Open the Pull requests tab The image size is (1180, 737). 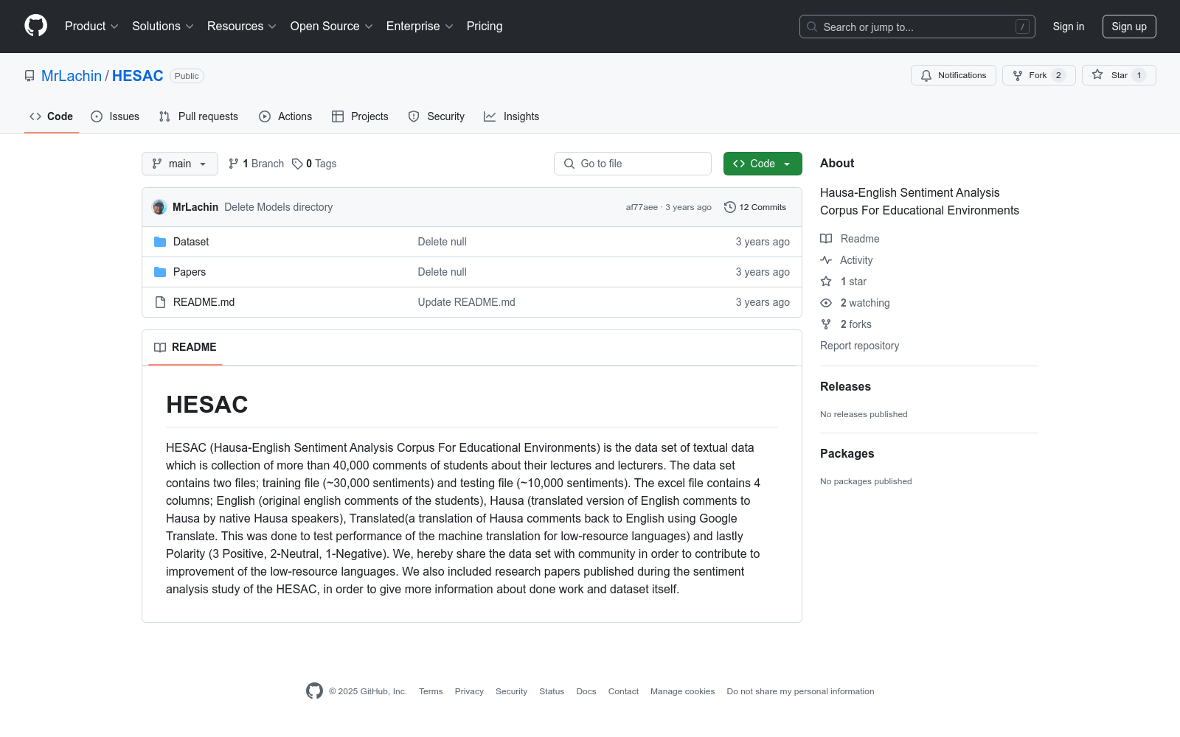coord(198,116)
